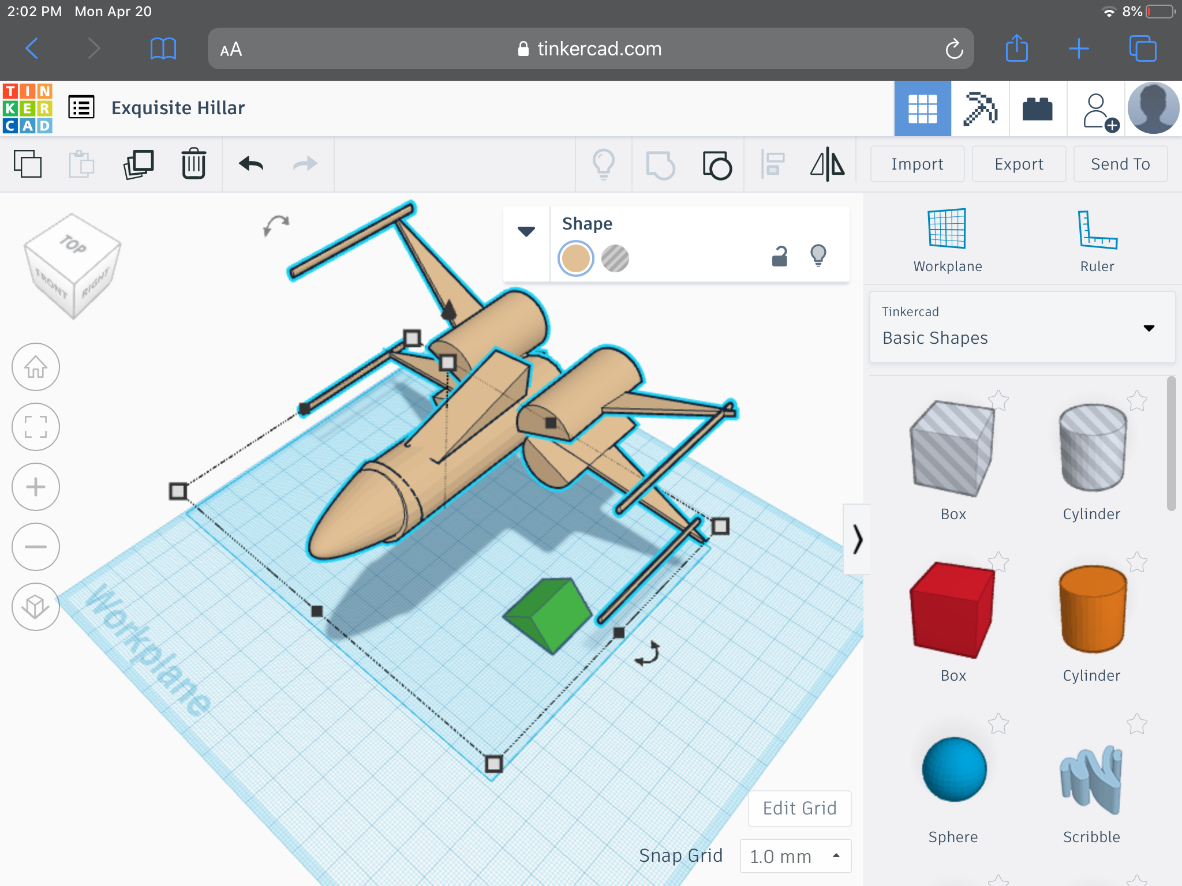Open Safari share sheet

coord(1017,47)
